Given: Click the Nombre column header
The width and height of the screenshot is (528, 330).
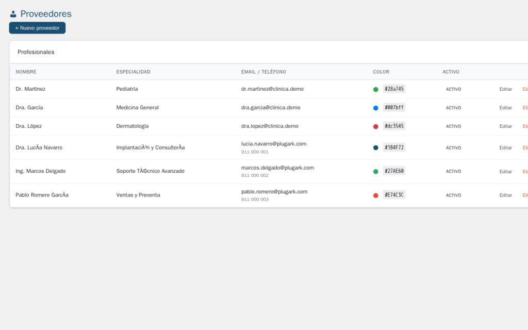Looking at the screenshot, I should coord(26,72).
